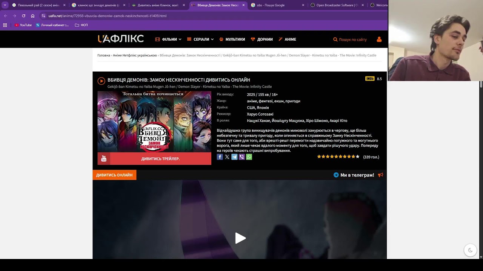Image resolution: width=483 pixels, height=271 pixels.
Task: Navigate back in the browser
Action: pyautogui.click(x=5, y=16)
